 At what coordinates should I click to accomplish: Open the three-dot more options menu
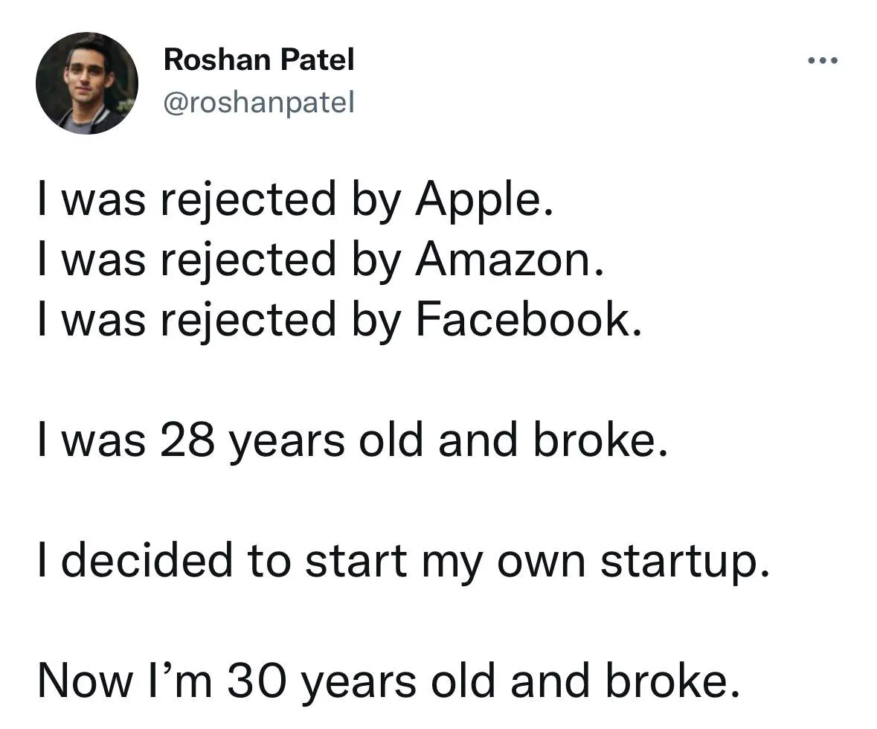[x=823, y=60]
